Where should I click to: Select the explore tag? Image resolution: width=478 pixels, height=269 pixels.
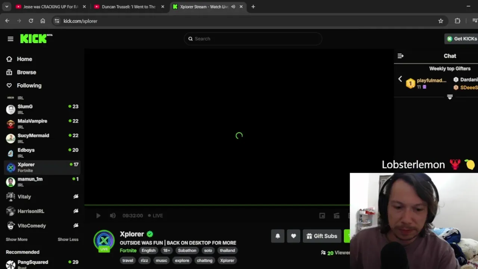click(x=182, y=260)
